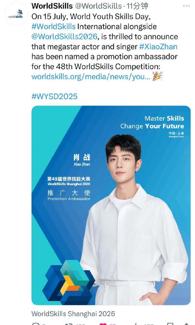Click the WorldSkills Shanghai 2026 caption
The height and width of the screenshot is (325, 195).
point(73,314)
